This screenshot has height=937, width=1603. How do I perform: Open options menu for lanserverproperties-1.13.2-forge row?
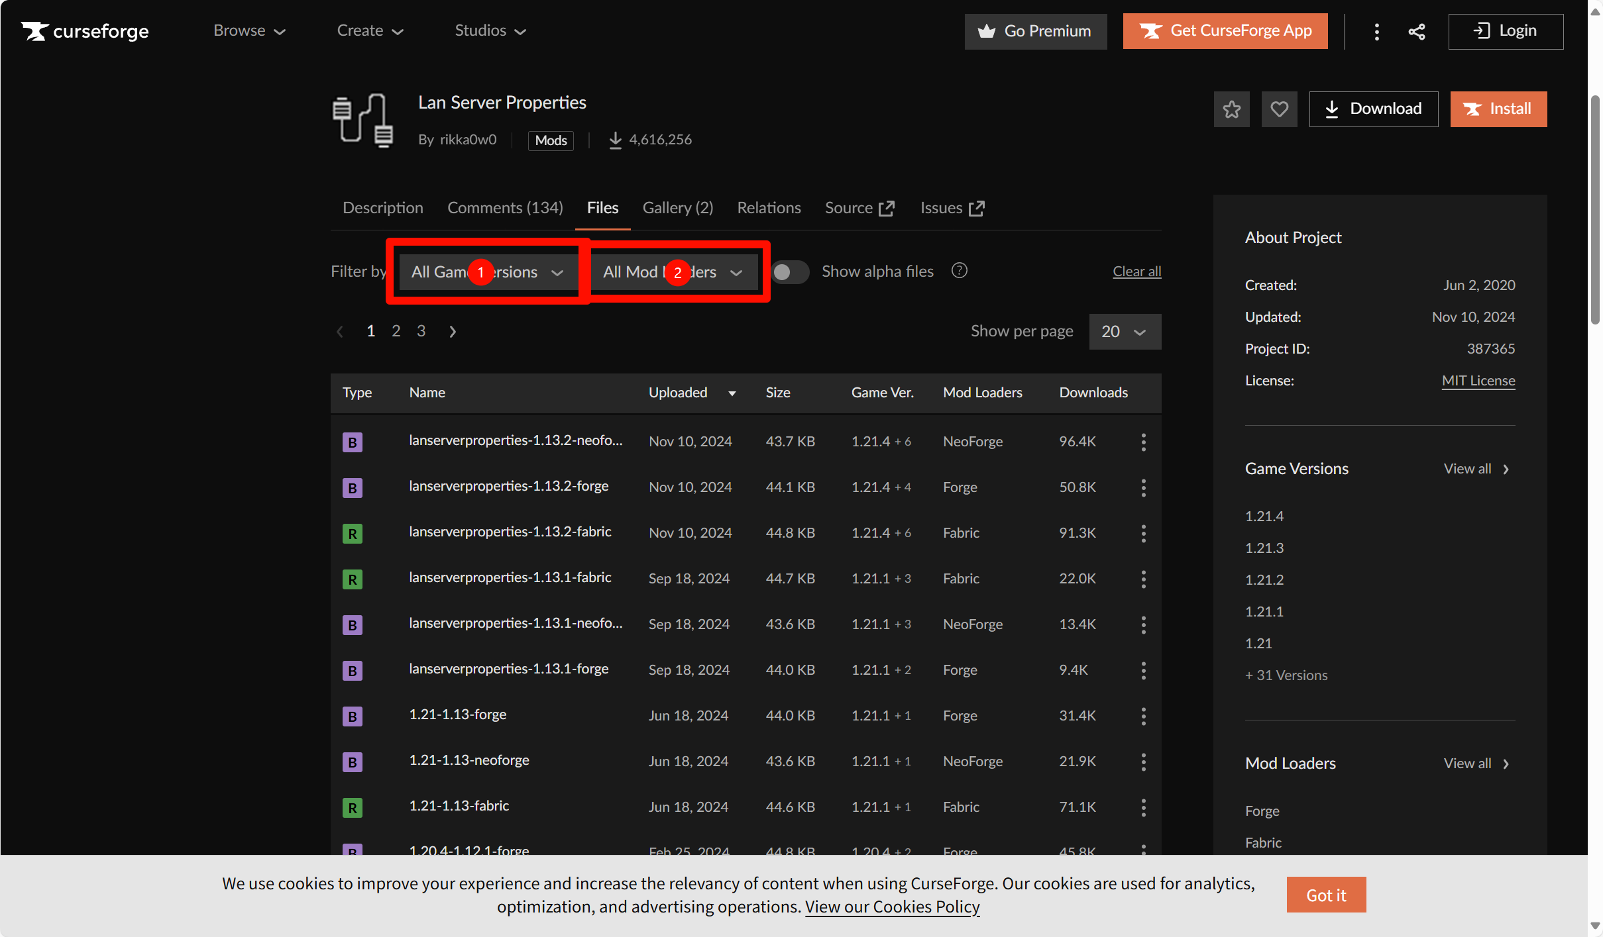click(x=1143, y=488)
